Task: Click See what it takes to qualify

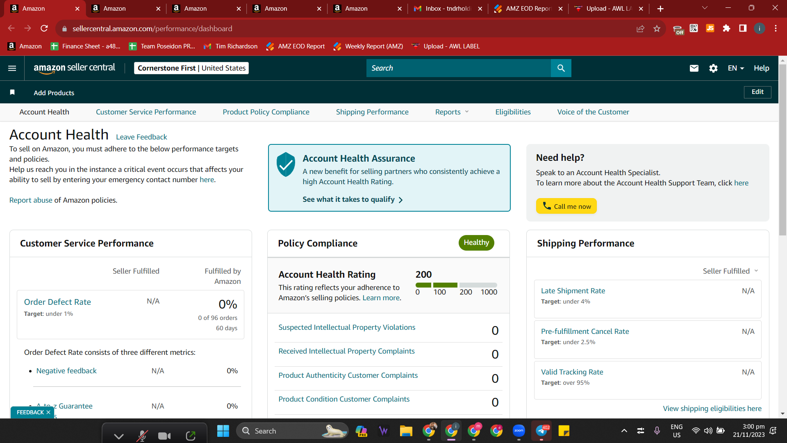Action: (353, 199)
